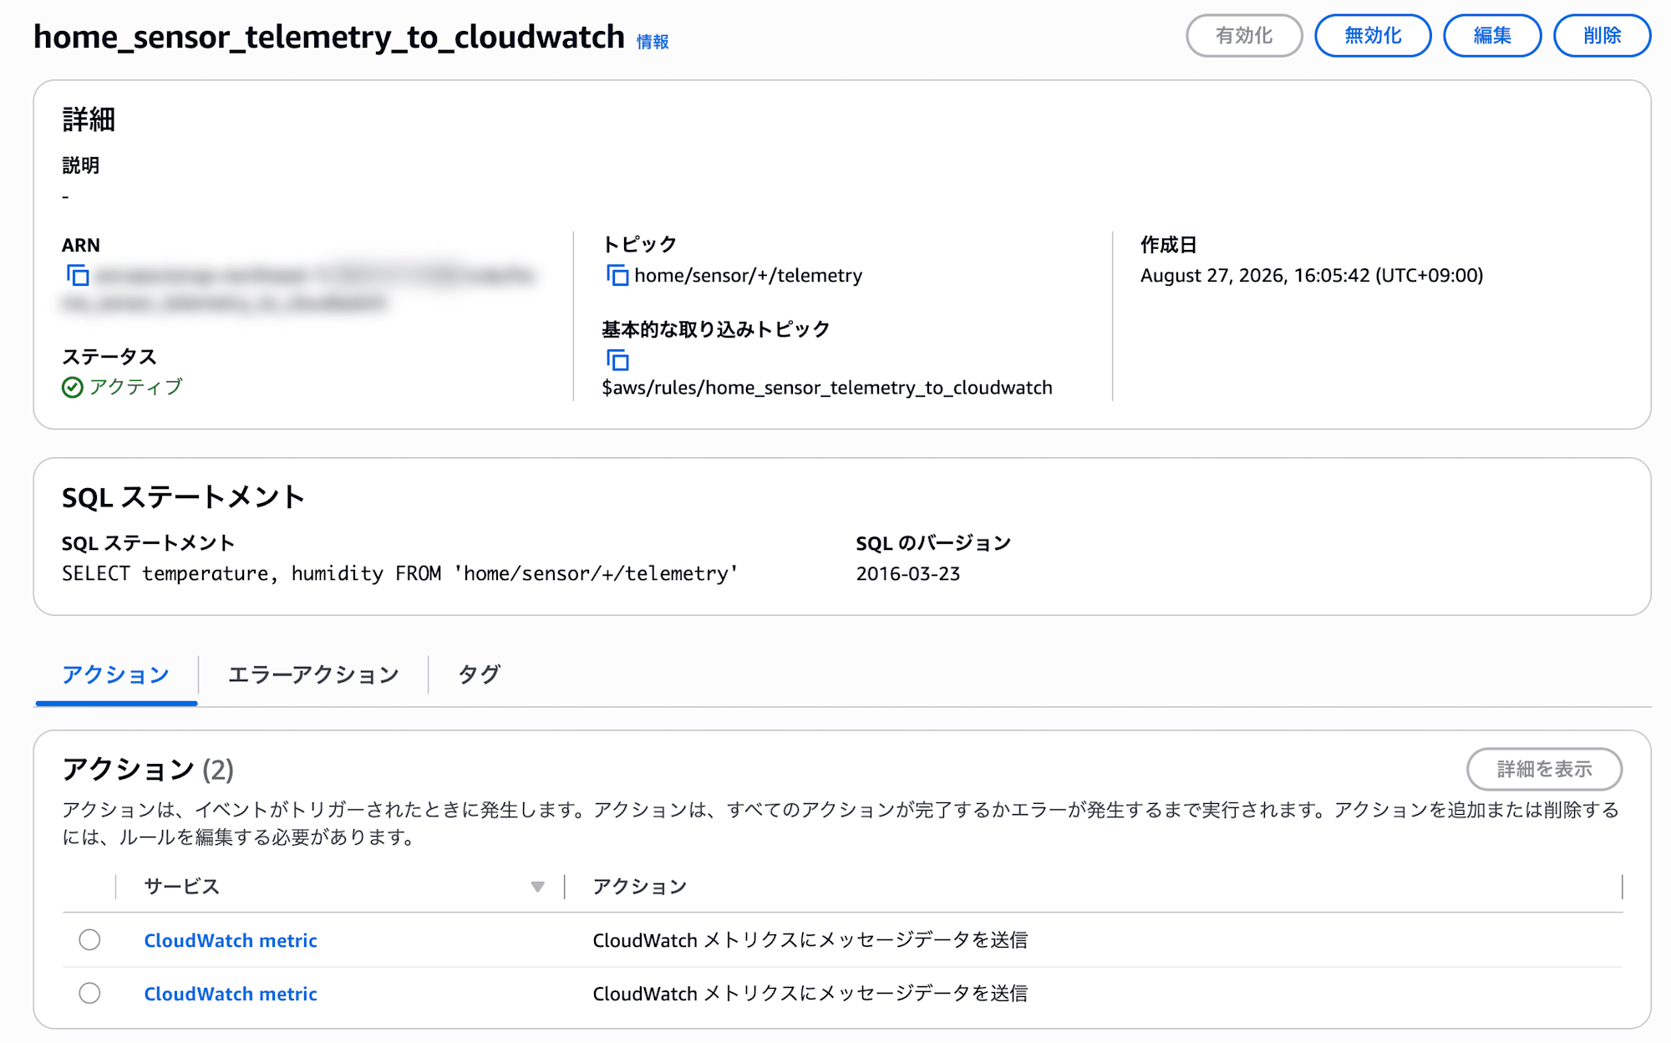This screenshot has height=1043, width=1671.
Task: Select the second CloudWatch metric radio button
Action: (89, 993)
